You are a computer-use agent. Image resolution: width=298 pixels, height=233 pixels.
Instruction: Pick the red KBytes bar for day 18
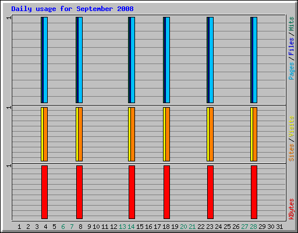click(166, 192)
